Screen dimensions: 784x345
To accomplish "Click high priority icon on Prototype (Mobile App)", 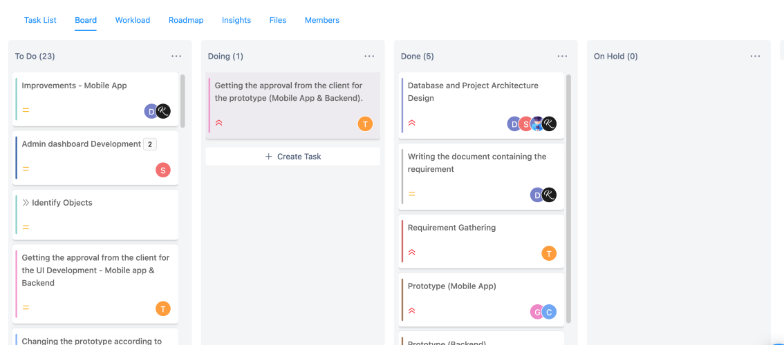I will point(412,310).
